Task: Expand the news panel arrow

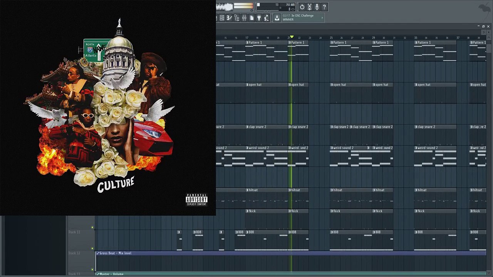Action: click(322, 18)
